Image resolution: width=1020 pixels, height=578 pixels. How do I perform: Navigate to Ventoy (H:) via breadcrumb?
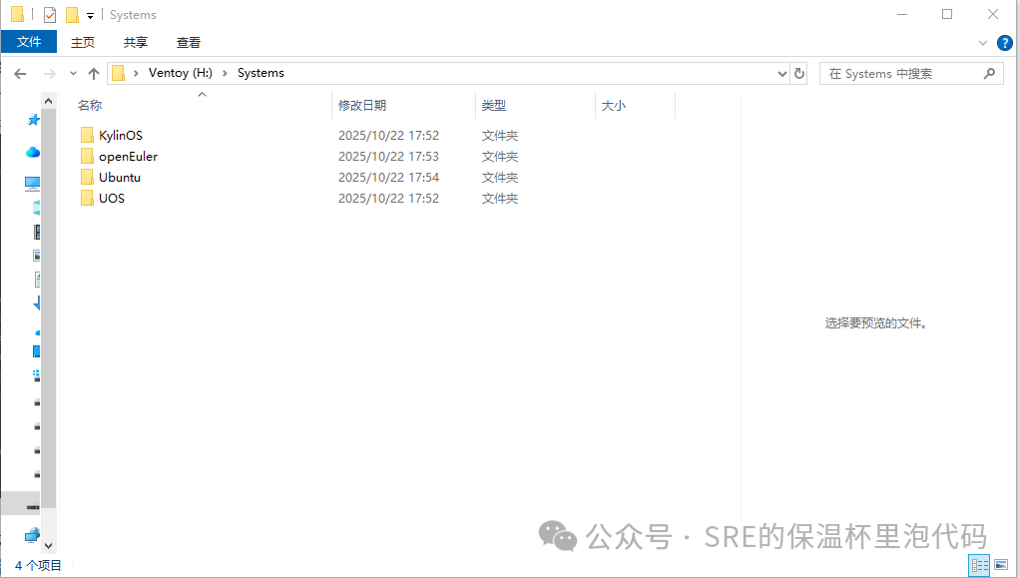181,73
